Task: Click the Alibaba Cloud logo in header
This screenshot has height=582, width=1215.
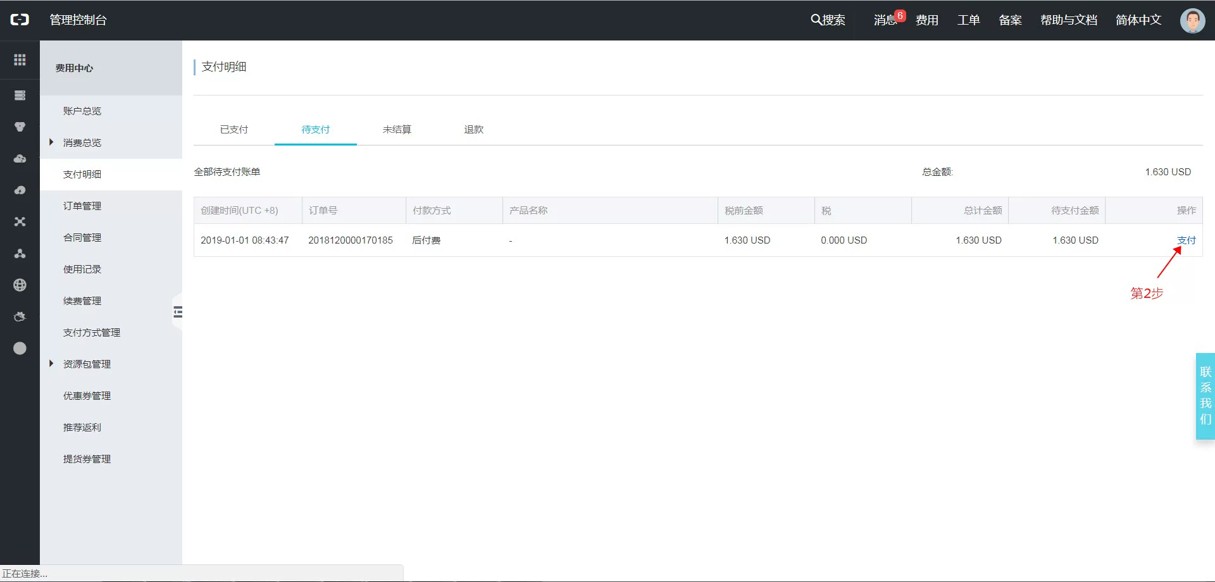Action: [20, 20]
